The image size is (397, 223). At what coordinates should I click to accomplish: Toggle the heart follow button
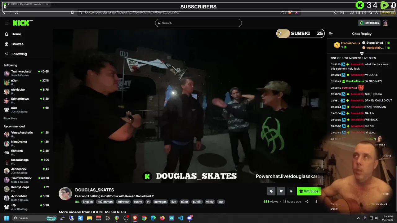(x=281, y=191)
